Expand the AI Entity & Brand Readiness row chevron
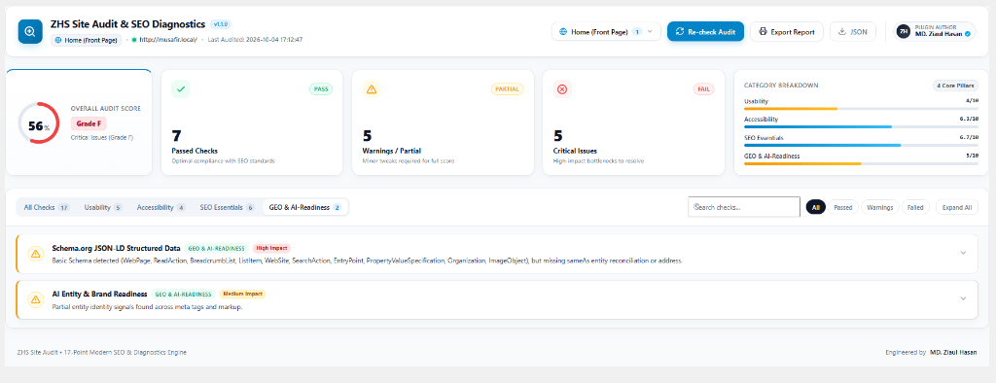This screenshot has width=996, height=383. 963,298
